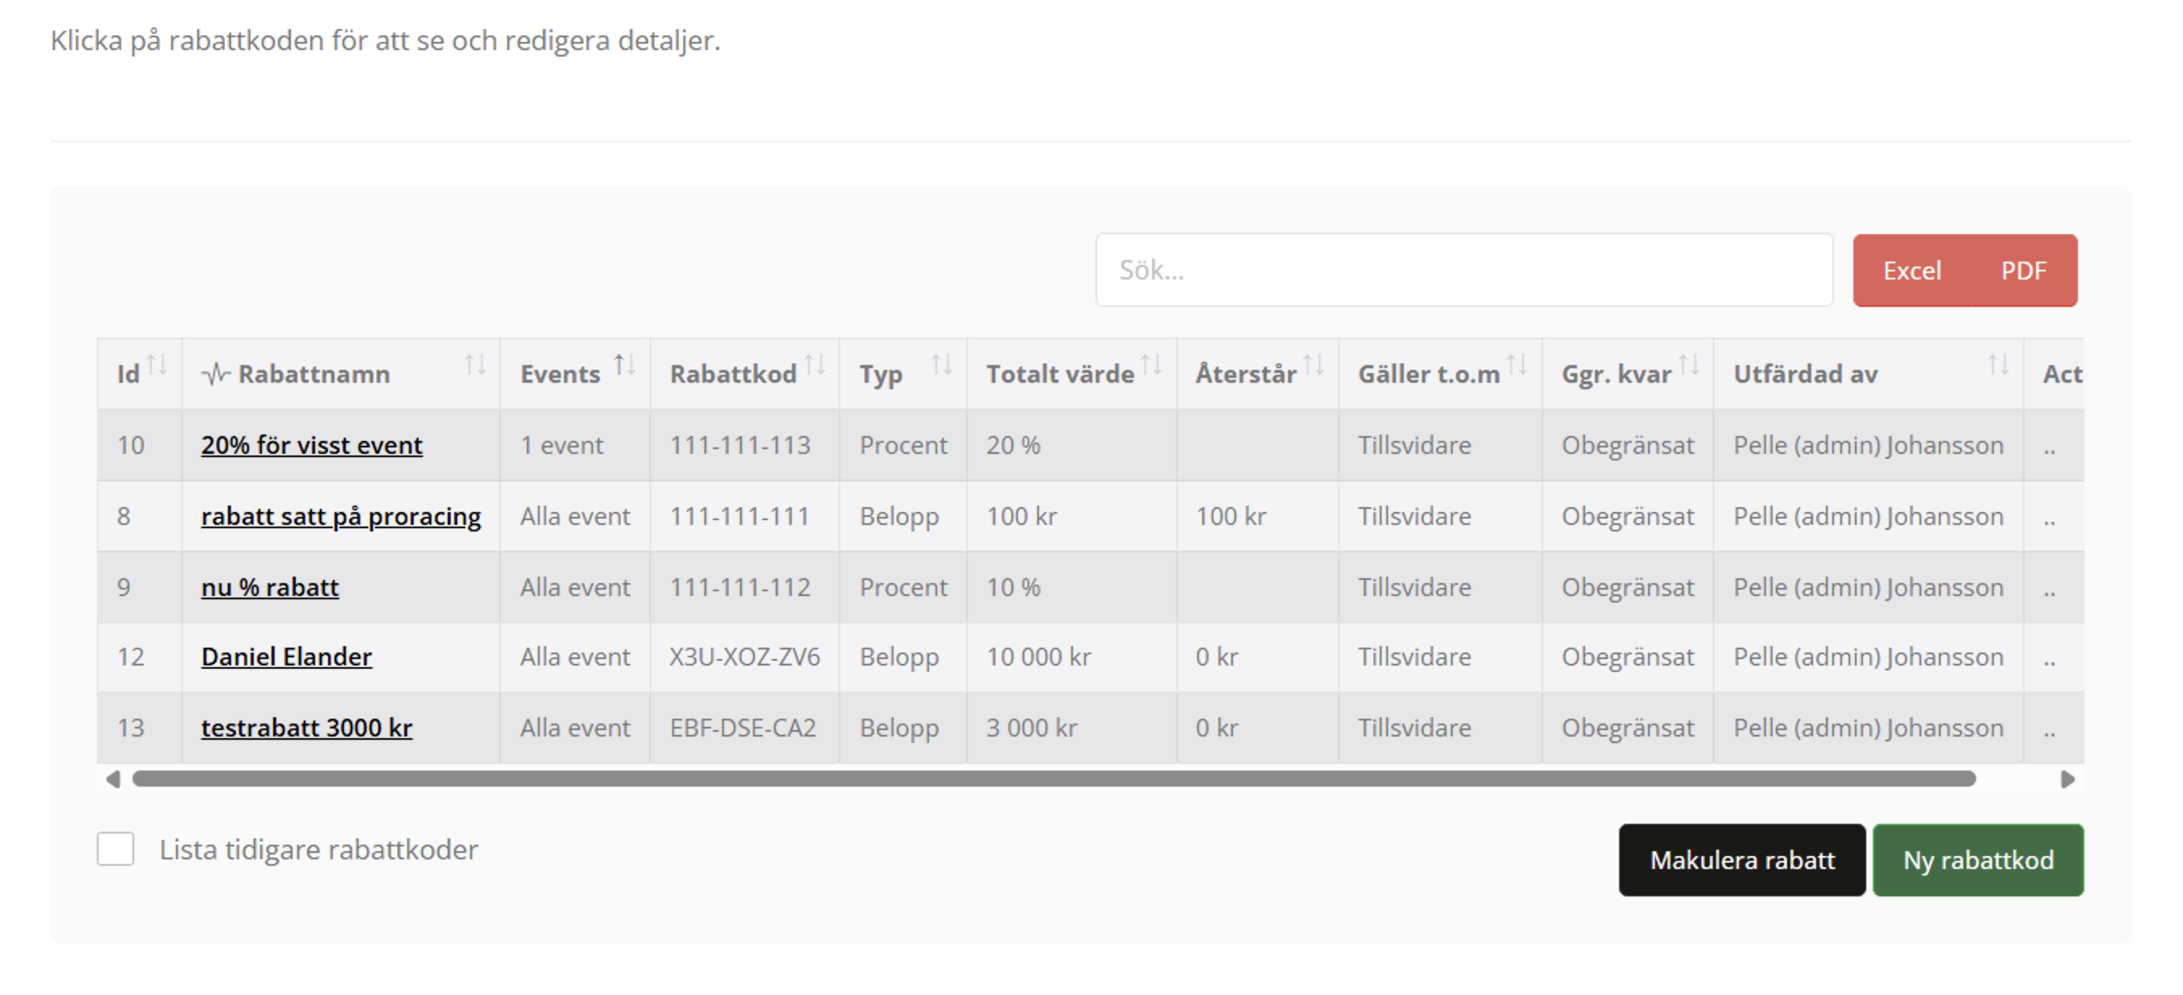2183x995 pixels.
Task: Sort by Events column arrows
Action: point(625,366)
